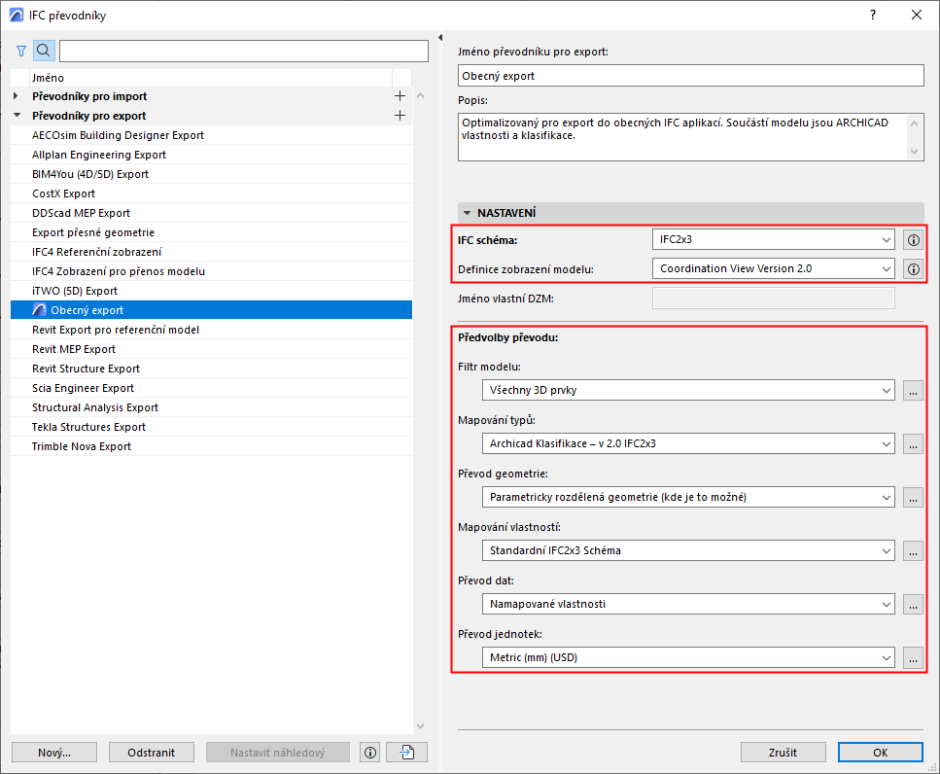Open Mapování typů dropdown
Viewport: 940px width, 774px height.
tap(688, 443)
